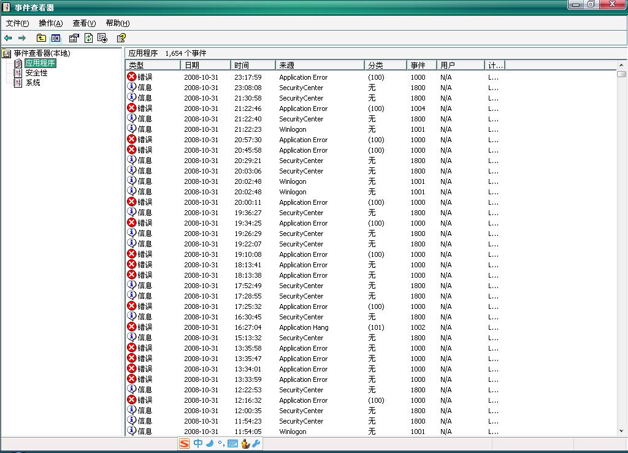Click the Export list toolbar icon
Viewport: 628px width, 453px height.
pos(102,38)
